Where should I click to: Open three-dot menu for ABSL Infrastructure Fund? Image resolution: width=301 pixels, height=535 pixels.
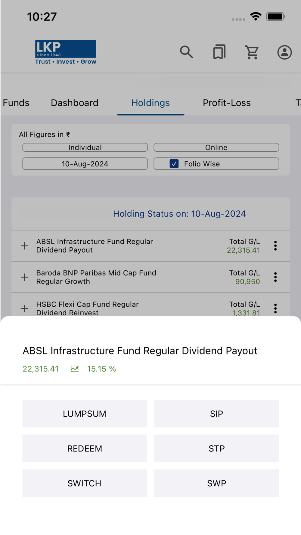[275, 246]
